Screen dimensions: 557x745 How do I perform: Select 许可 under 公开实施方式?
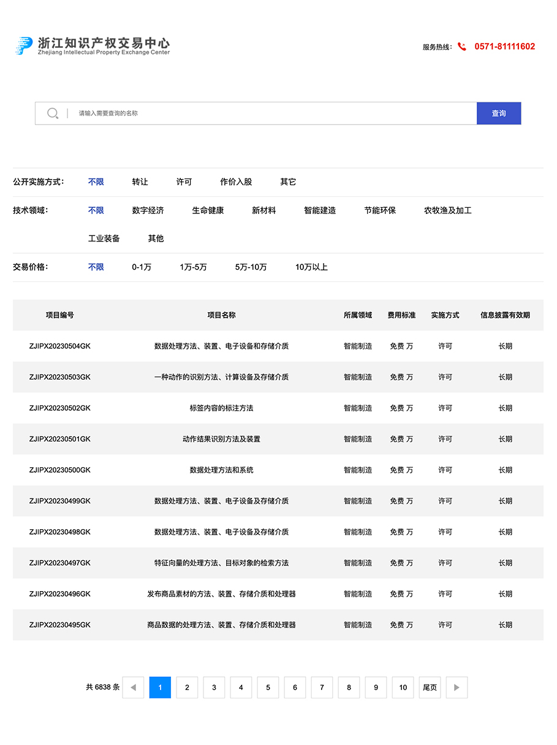pos(184,181)
